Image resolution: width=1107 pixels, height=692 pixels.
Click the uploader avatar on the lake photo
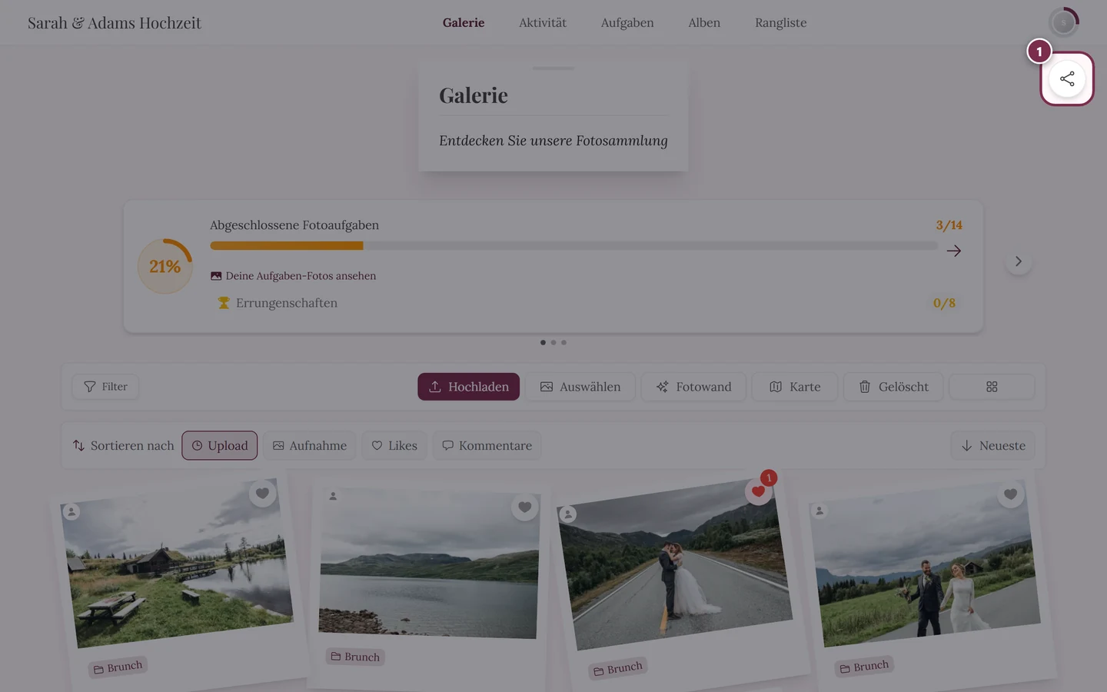point(333,496)
